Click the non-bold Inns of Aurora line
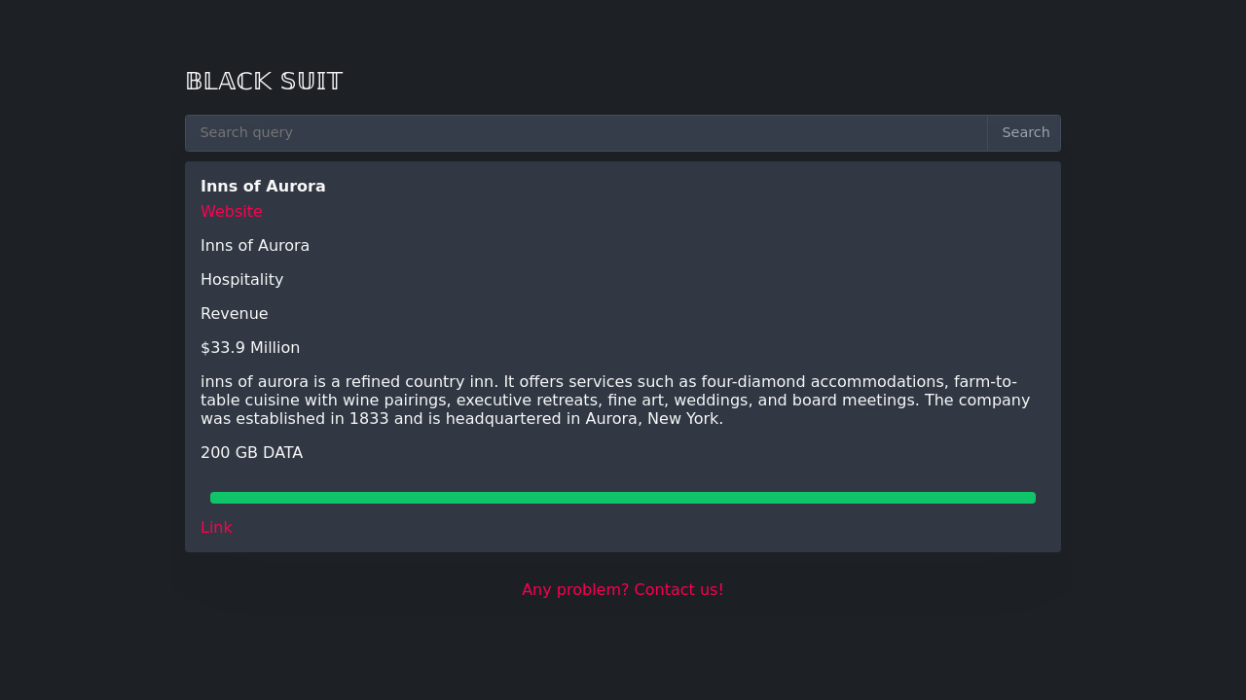Viewport: 1246px width, 700px height. click(x=255, y=246)
